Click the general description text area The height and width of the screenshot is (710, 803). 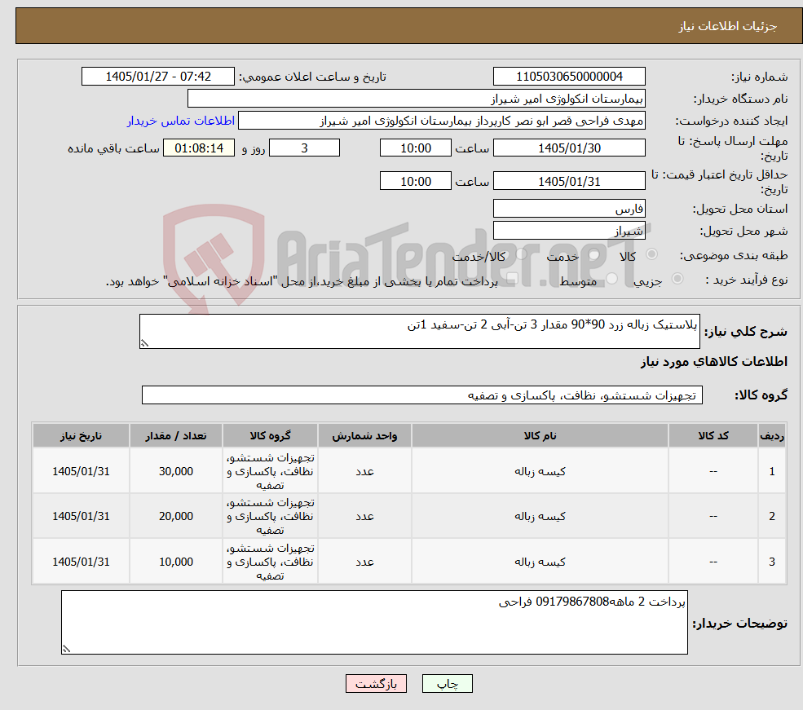click(x=419, y=331)
